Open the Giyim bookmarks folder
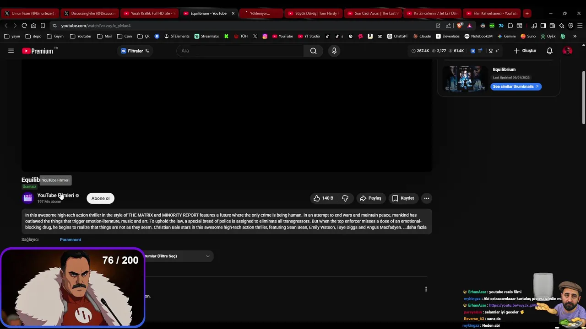Screen dimensions: 586x329 pos(55,36)
